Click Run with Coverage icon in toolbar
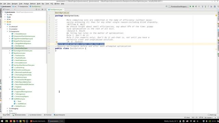Image resolution: width=219 pixels, height=123 pixels. 196,6
